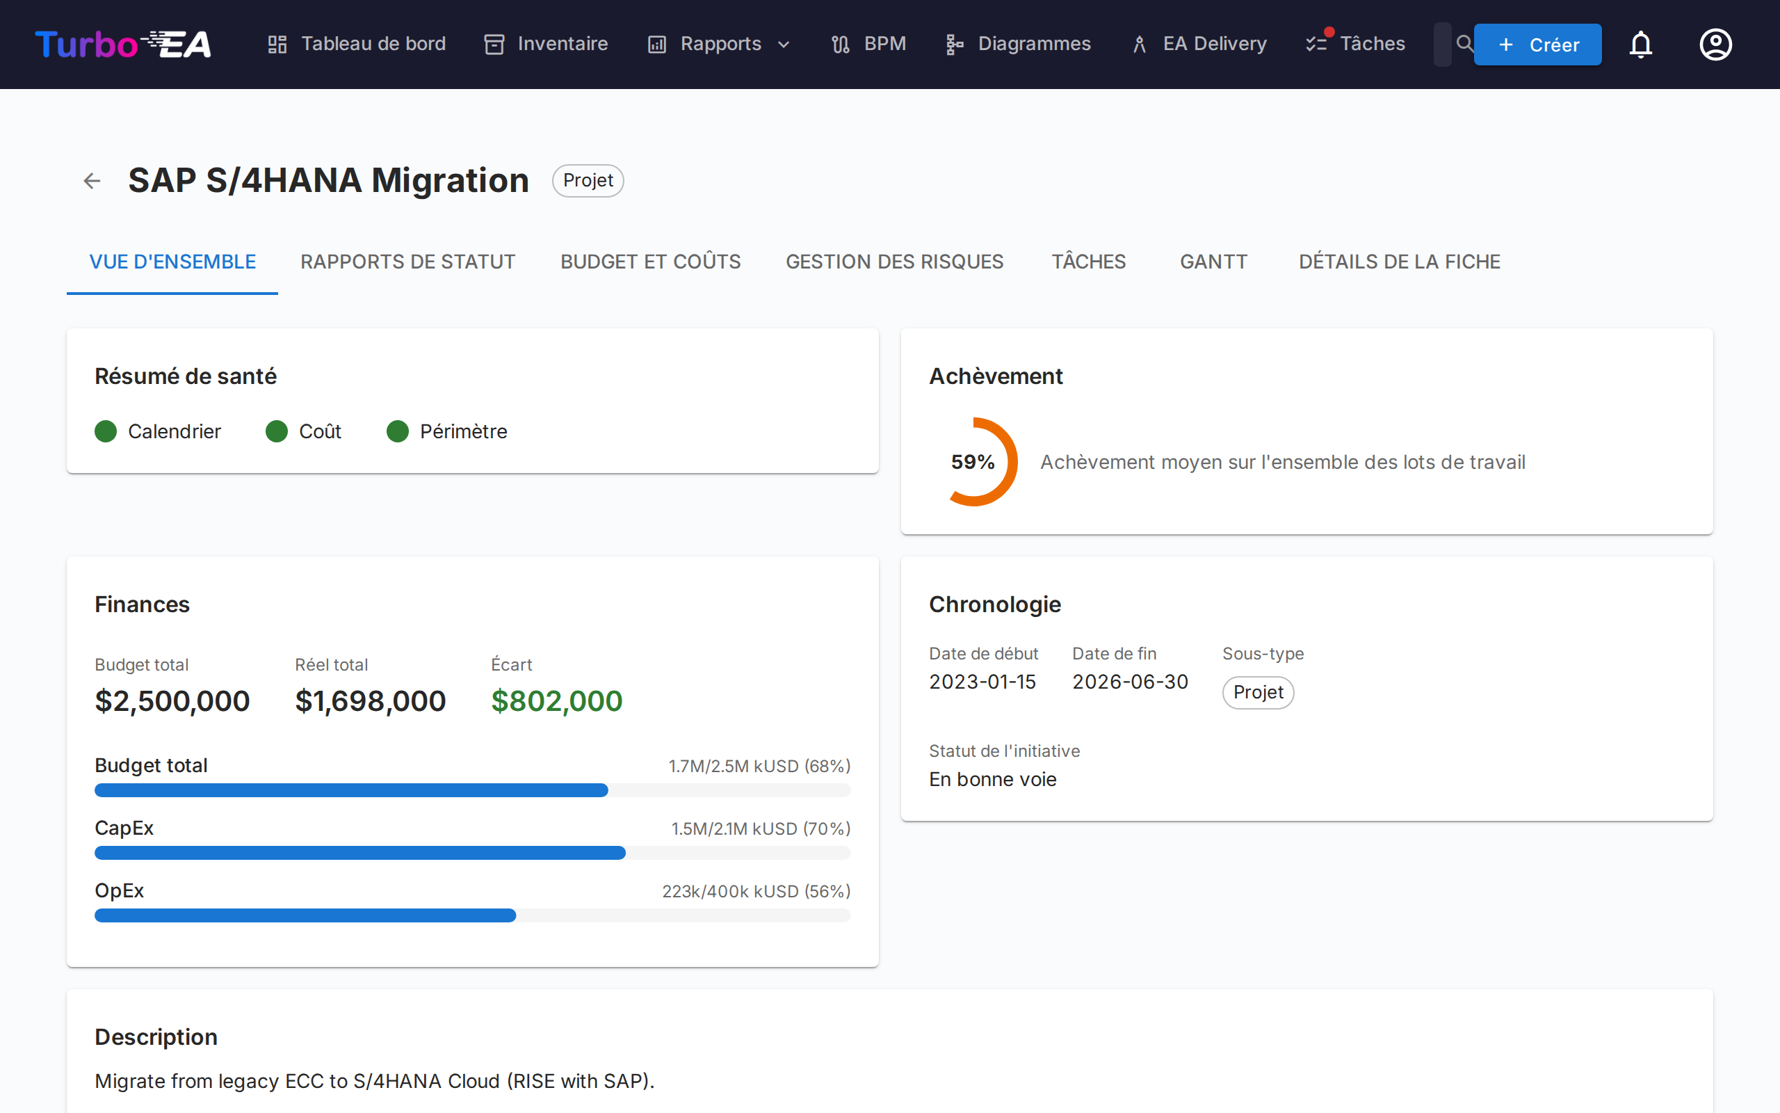Open the user account avatar menu

pyautogui.click(x=1715, y=45)
